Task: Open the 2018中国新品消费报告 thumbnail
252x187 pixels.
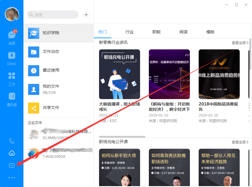Action: click(219, 74)
